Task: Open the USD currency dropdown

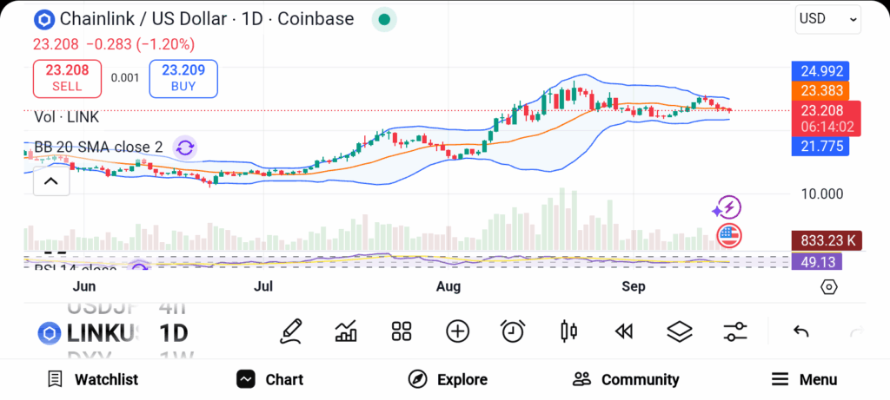Action: [827, 18]
